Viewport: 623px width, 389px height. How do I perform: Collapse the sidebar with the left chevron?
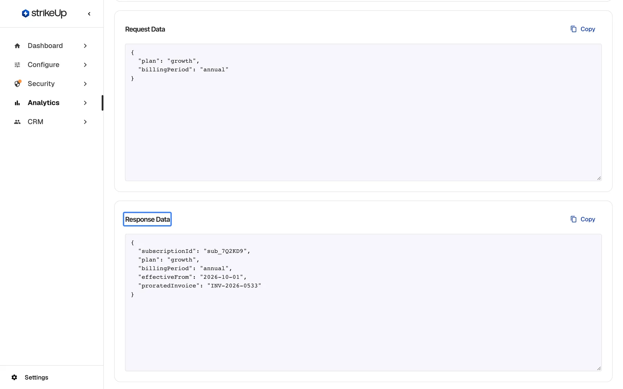point(89,14)
